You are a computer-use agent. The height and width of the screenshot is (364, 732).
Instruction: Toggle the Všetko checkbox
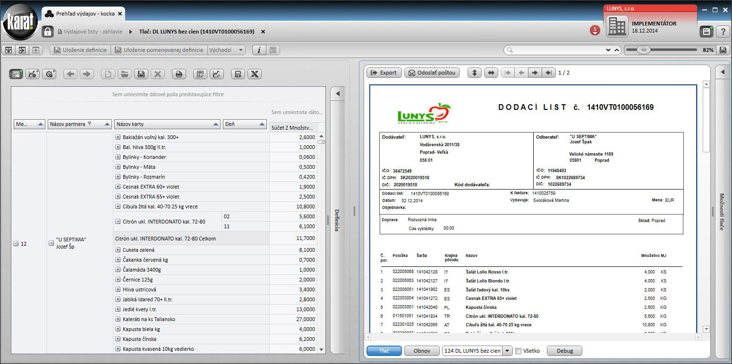pos(518,351)
